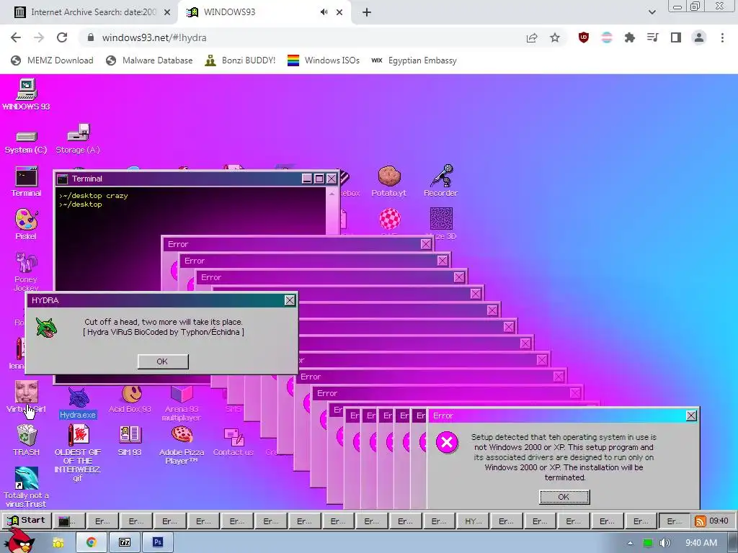Open the Storage (A:) drive icon
This screenshot has width=738, height=553.
click(x=78, y=139)
